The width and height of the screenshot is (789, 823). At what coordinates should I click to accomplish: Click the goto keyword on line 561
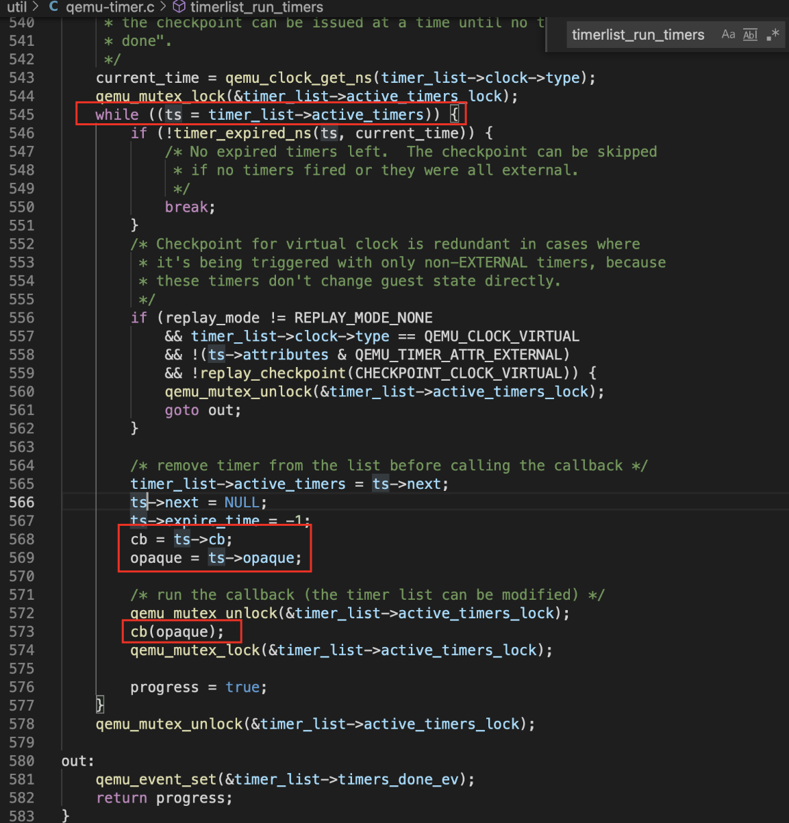click(181, 410)
